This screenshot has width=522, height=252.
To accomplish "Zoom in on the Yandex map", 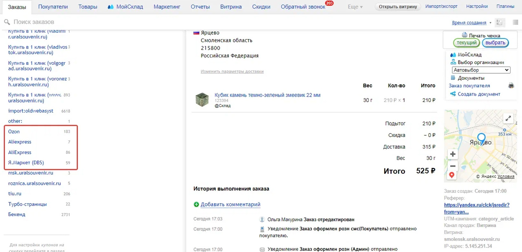I will pos(453,154).
